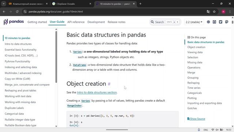The image size is (234, 132).
Task: Click the browser forward arrow
Action: pyautogui.click(x=11, y=11)
